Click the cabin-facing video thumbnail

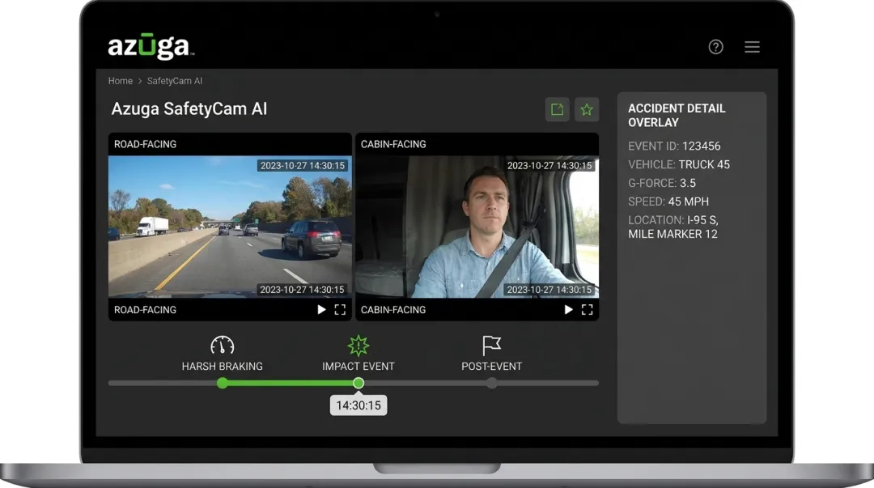(x=477, y=227)
